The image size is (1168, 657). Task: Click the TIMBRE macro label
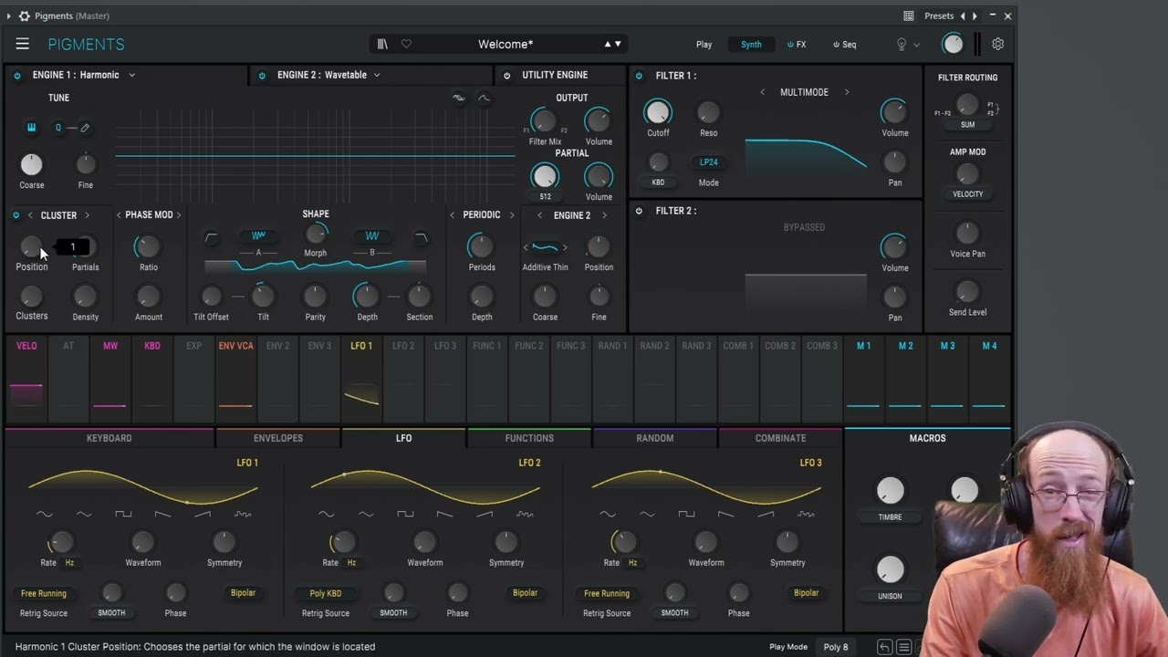point(890,517)
